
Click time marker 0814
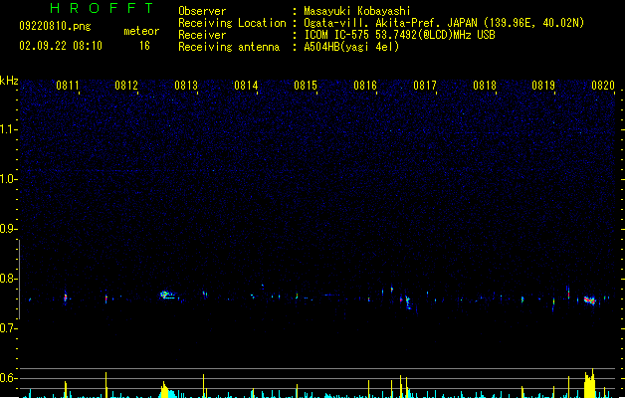pyautogui.click(x=246, y=86)
